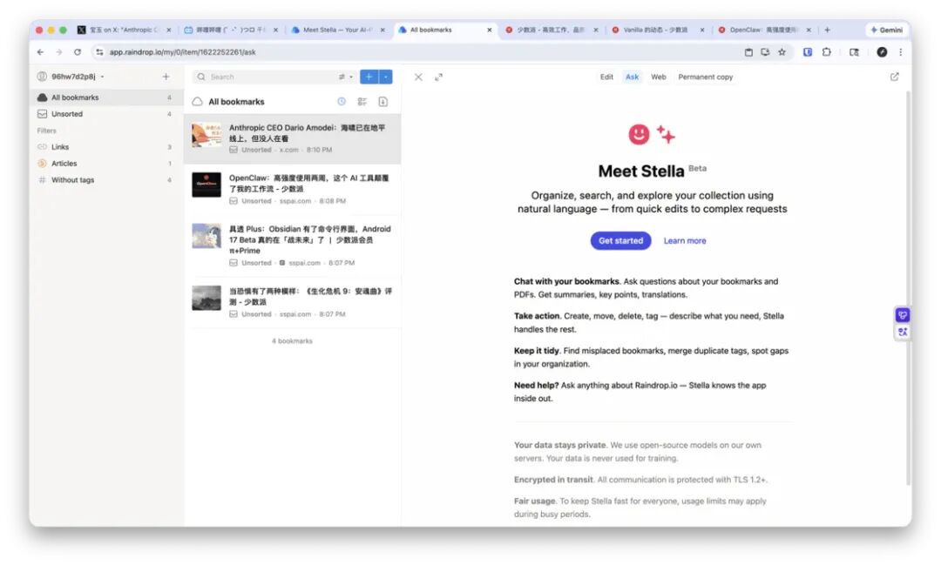Click the Gemini button in the tab bar
This screenshot has height=565, width=941.
886,30
